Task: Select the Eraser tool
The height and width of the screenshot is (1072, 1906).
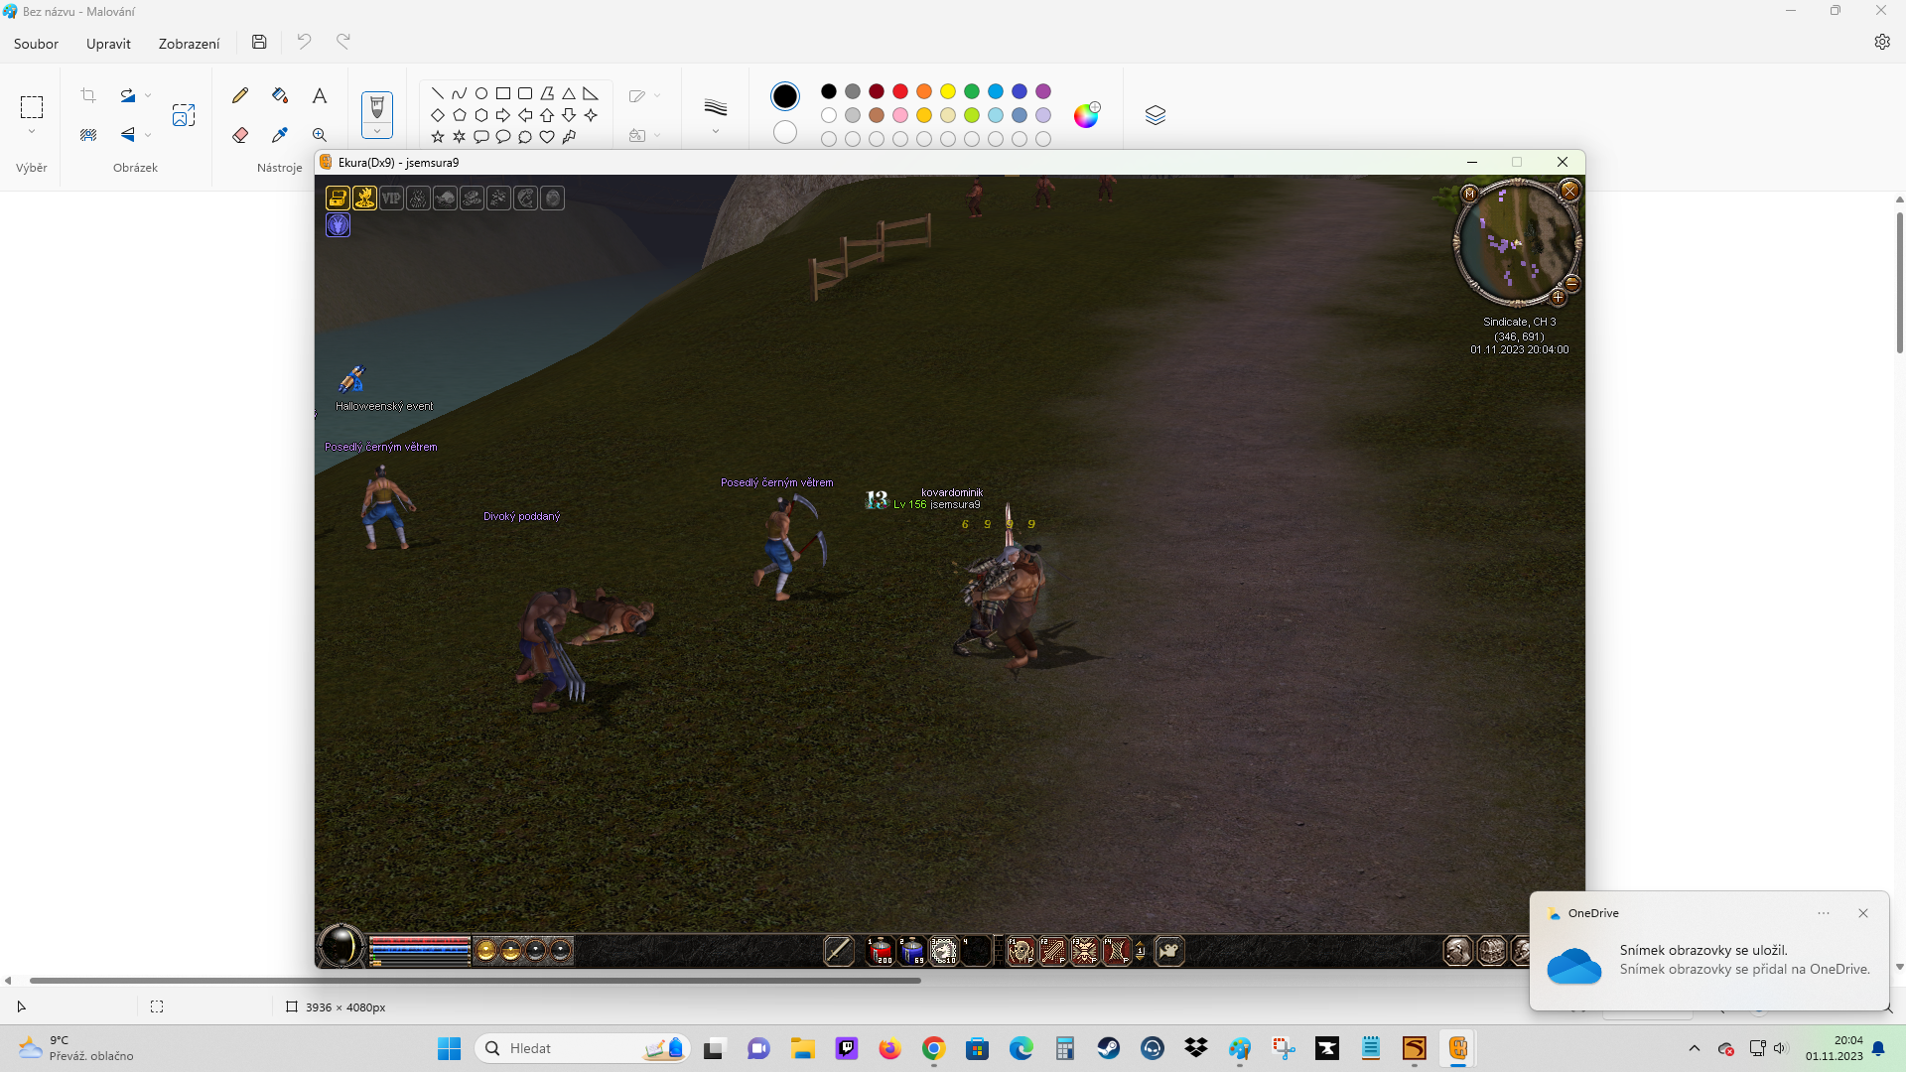Action: tap(240, 135)
